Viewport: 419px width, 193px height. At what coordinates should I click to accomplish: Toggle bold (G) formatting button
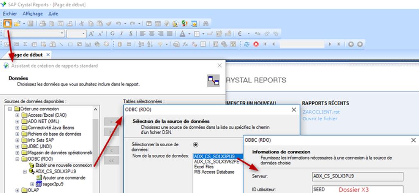coord(111,34)
